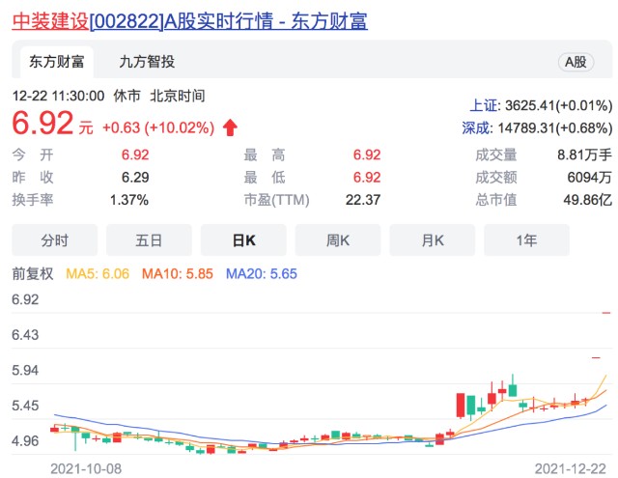The image size is (618, 478).
Task: Open the 中装建设[002822] A股实时行情 title link
Action: point(189,21)
